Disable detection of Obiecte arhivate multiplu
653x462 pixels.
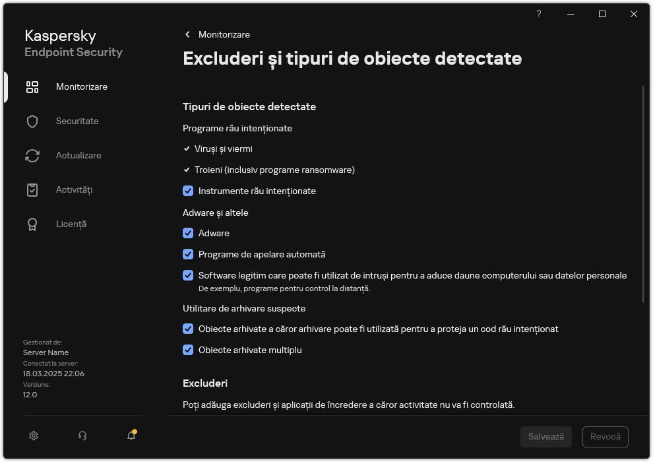point(188,350)
